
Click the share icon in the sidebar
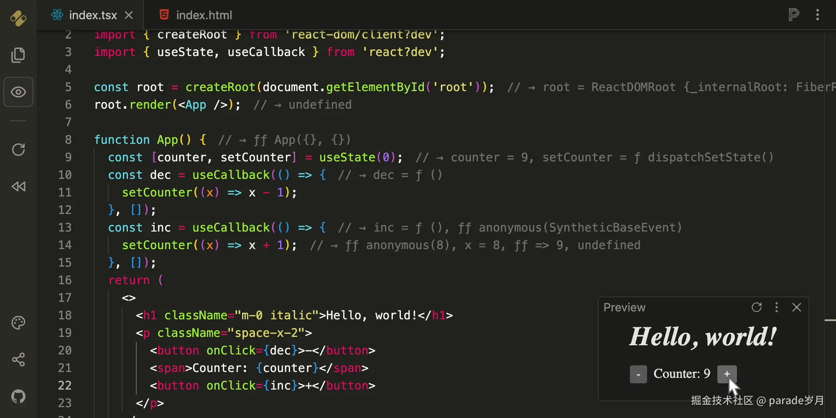(18, 359)
